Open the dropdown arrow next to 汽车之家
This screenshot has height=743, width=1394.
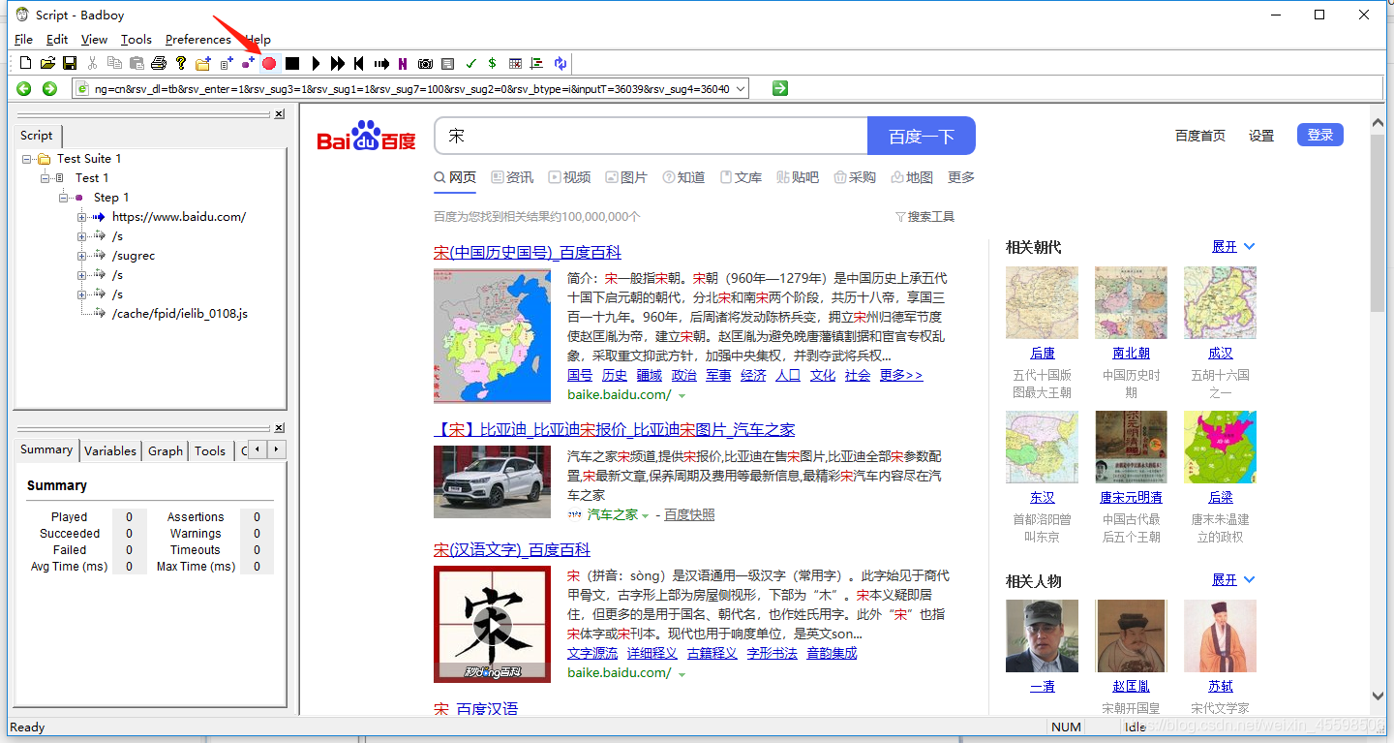(x=645, y=515)
